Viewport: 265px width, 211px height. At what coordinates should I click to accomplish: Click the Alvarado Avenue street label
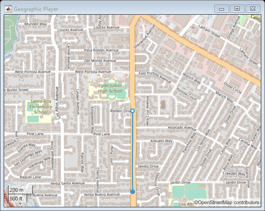coord(182,128)
